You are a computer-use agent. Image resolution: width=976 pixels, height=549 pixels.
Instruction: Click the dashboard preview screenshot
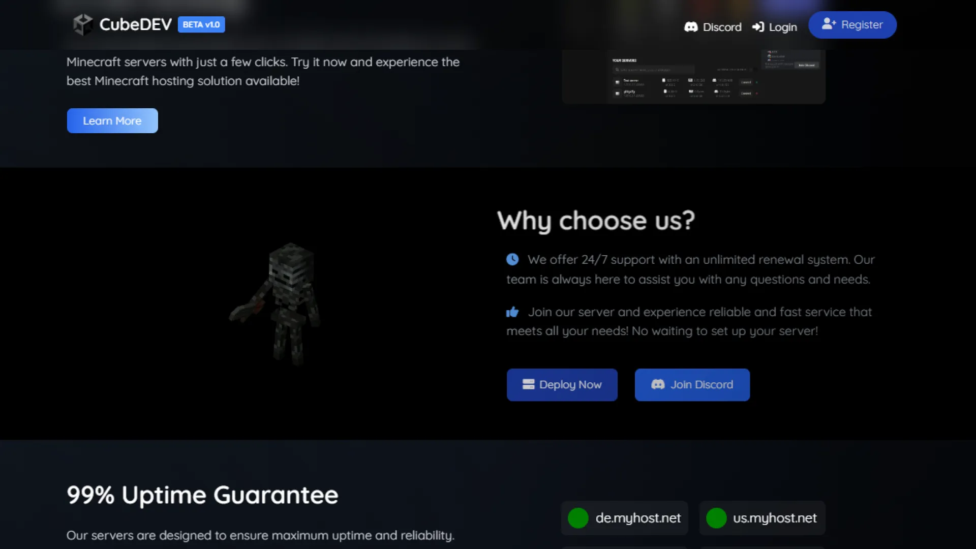[x=693, y=76]
